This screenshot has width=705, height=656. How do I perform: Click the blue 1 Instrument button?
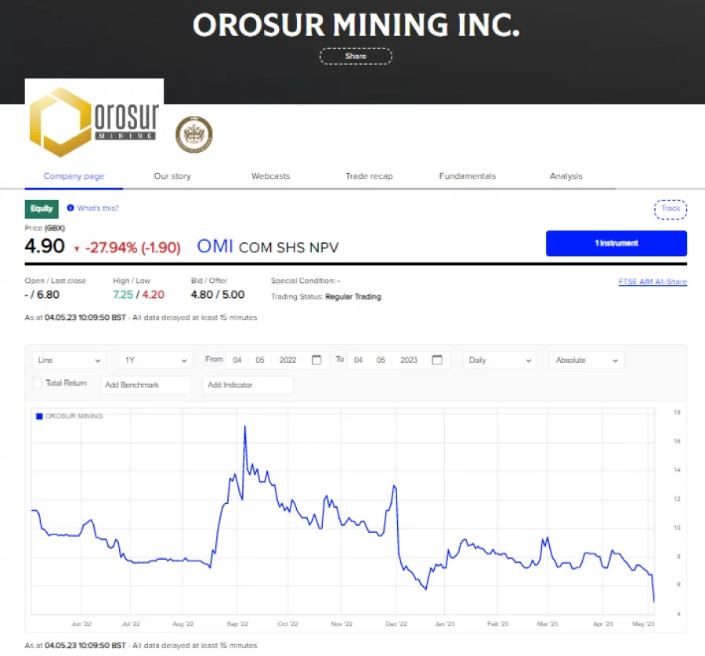(x=616, y=243)
